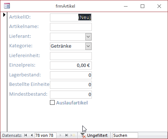Click the ArtikelID field showing (Neu)
Screen dimensions: 168x139
[x=71, y=17]
